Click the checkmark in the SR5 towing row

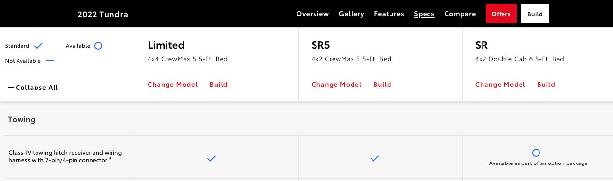pos(374,158)
